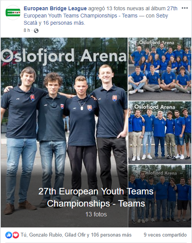Open the middle-right standing blue team photo
This screenshot has height=243, width=192.
click(160, 133)
